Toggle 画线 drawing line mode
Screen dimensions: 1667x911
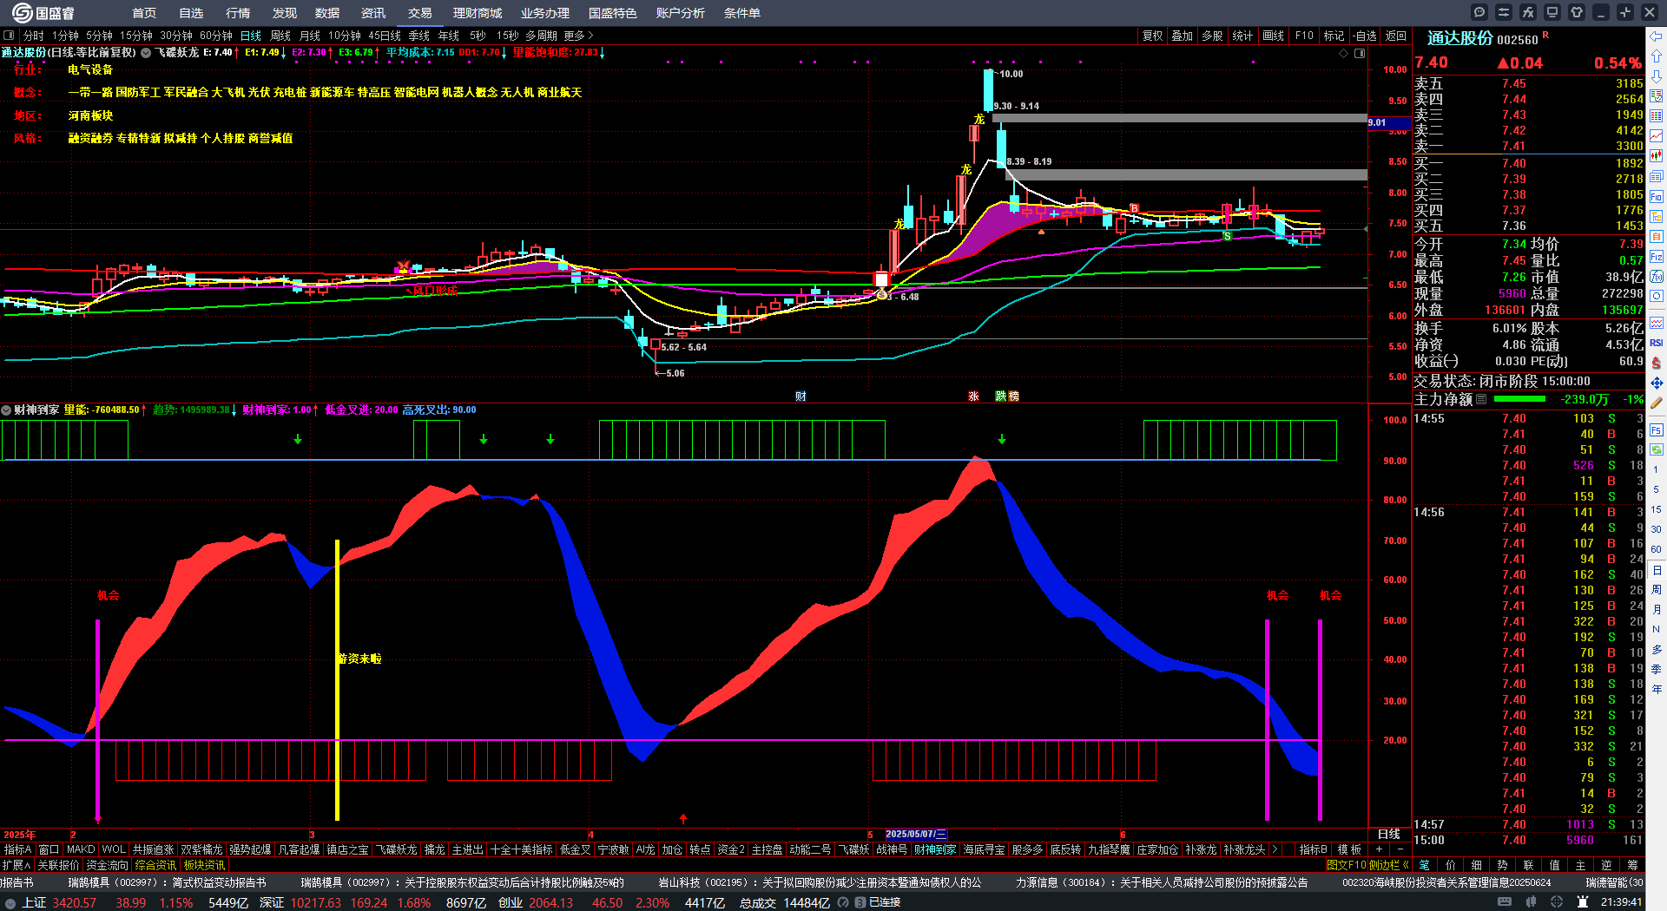[1273, 36]
